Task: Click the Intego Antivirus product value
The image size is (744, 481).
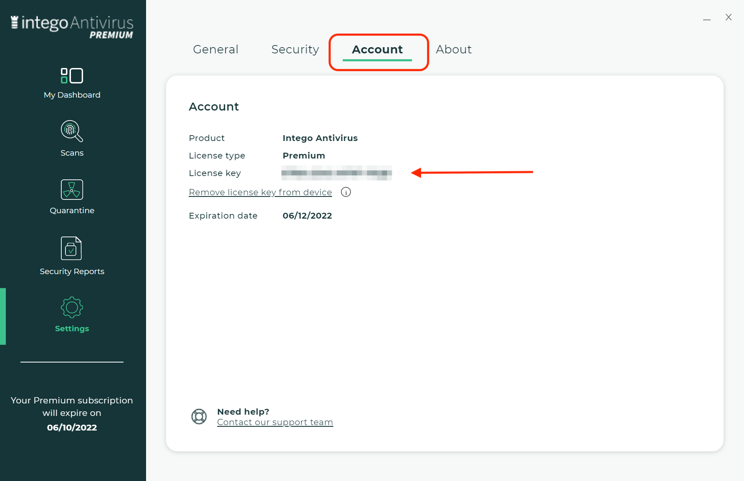Action: pos(320,138)
